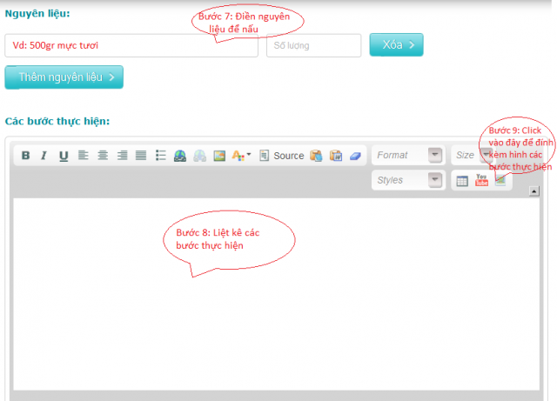Image resolution: width=557 pixels, height=401 pixels.
Task: Remove link with faded globe icon
Action: (x=199, y=156)
